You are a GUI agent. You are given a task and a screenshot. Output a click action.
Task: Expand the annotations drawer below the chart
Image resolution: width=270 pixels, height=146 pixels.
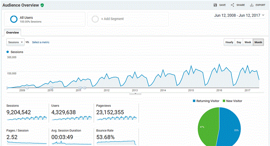pyautogui.click(x=135, y=94)
